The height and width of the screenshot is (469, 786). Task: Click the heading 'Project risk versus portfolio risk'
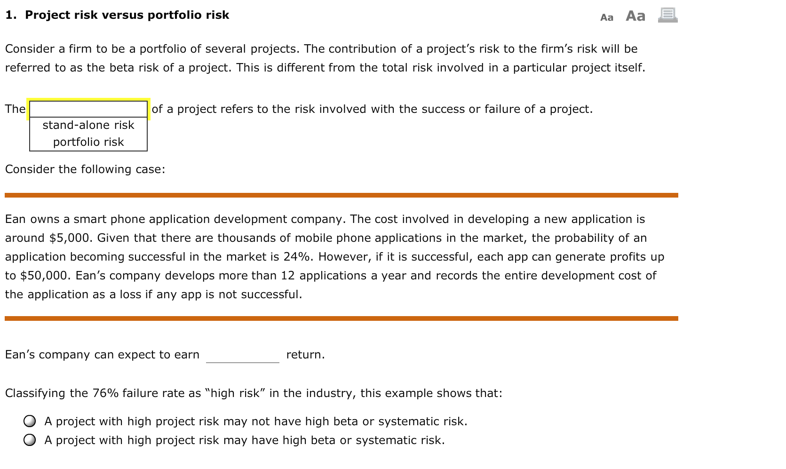coord(118,15)
